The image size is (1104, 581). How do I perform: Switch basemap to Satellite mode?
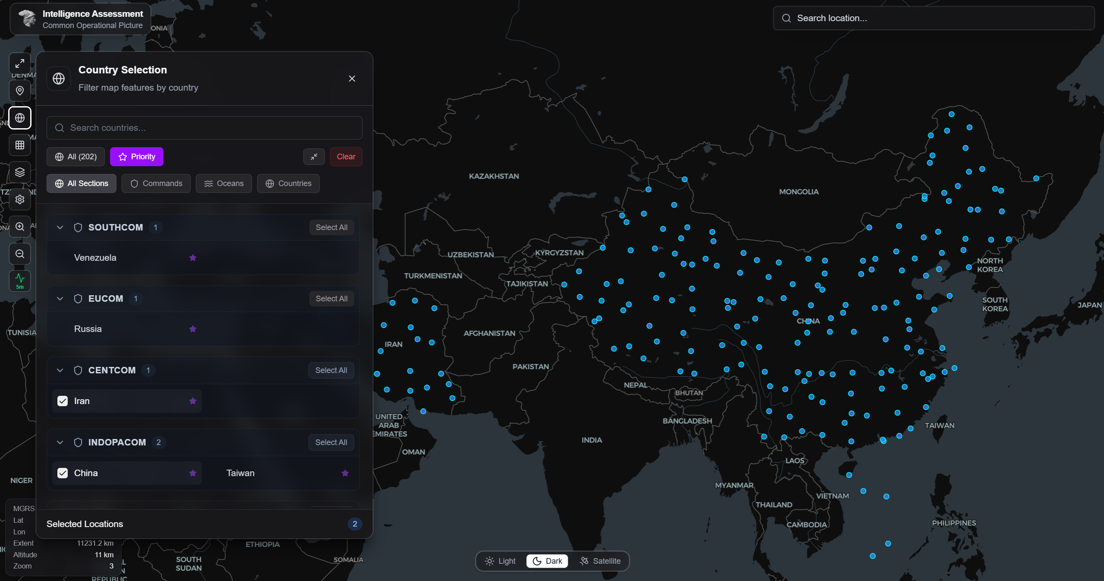(600, 561)
